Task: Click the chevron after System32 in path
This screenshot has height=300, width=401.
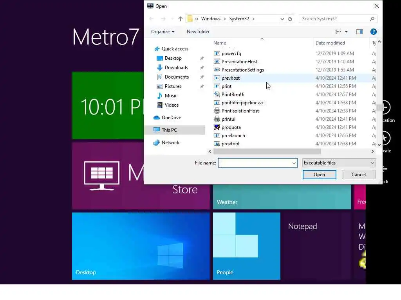Action: coord(253,19)
